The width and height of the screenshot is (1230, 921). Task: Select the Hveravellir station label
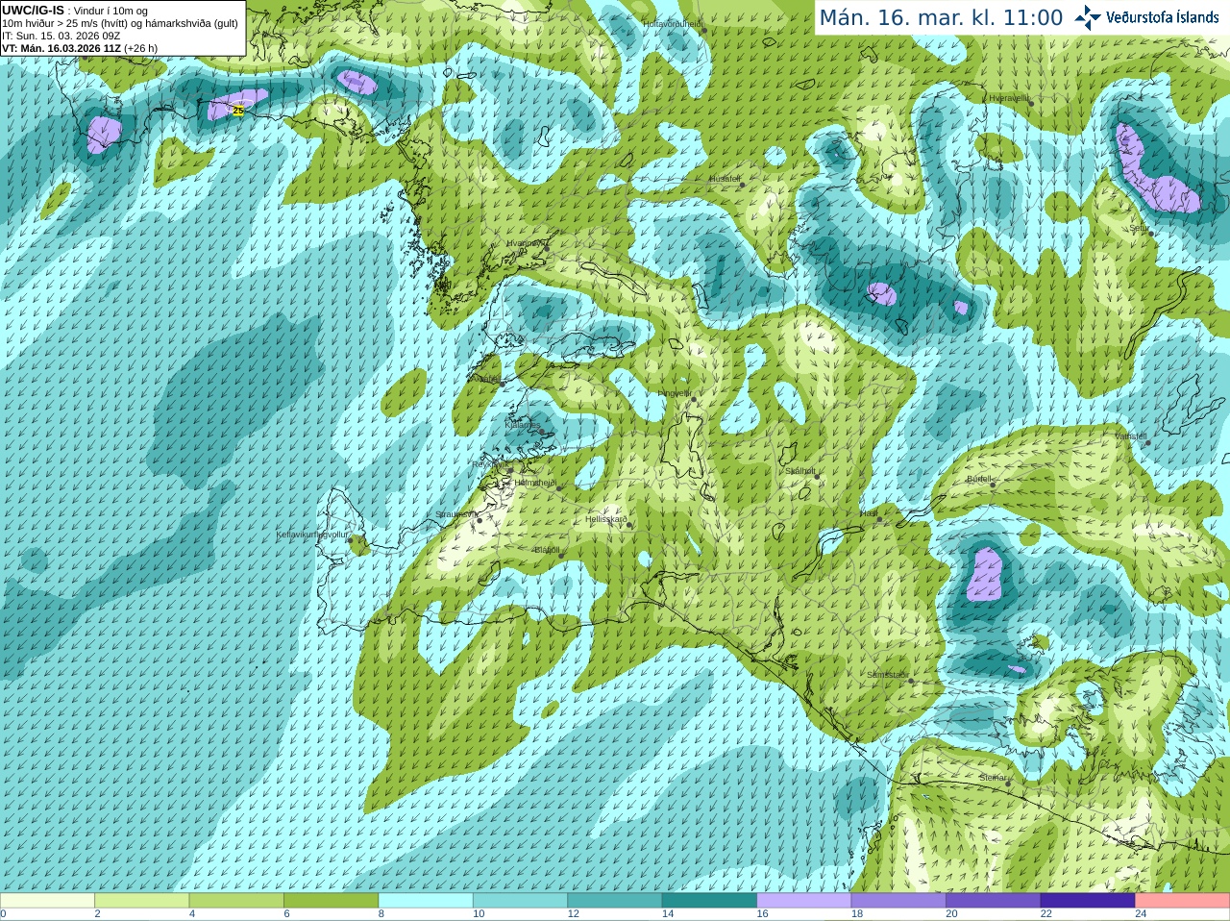(1009, 98)
